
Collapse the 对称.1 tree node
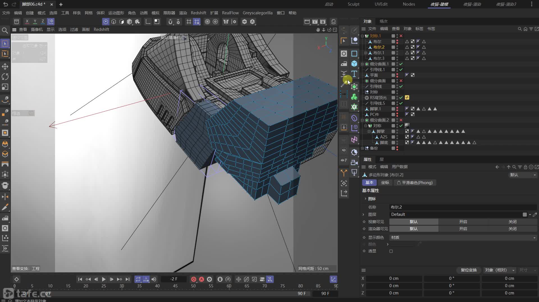[x=362, y=36]
